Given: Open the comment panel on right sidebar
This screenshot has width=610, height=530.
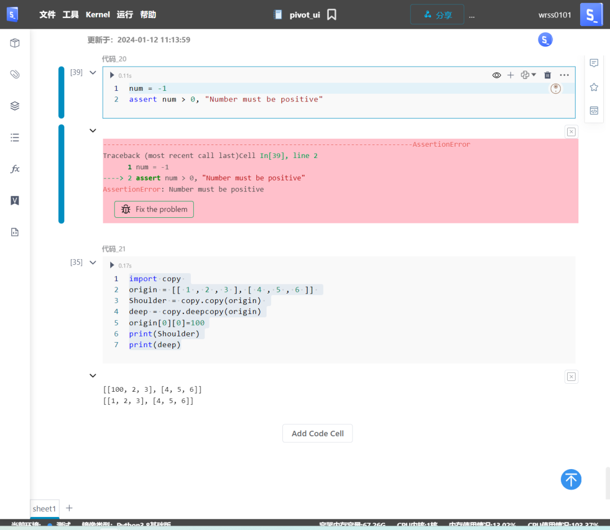Looking at the screenshot, I should click(x=594, y=63).
